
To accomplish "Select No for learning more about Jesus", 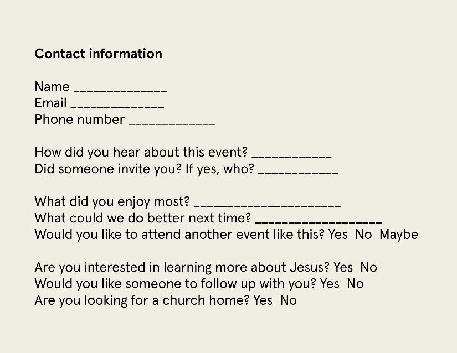I will click(368, 268).
